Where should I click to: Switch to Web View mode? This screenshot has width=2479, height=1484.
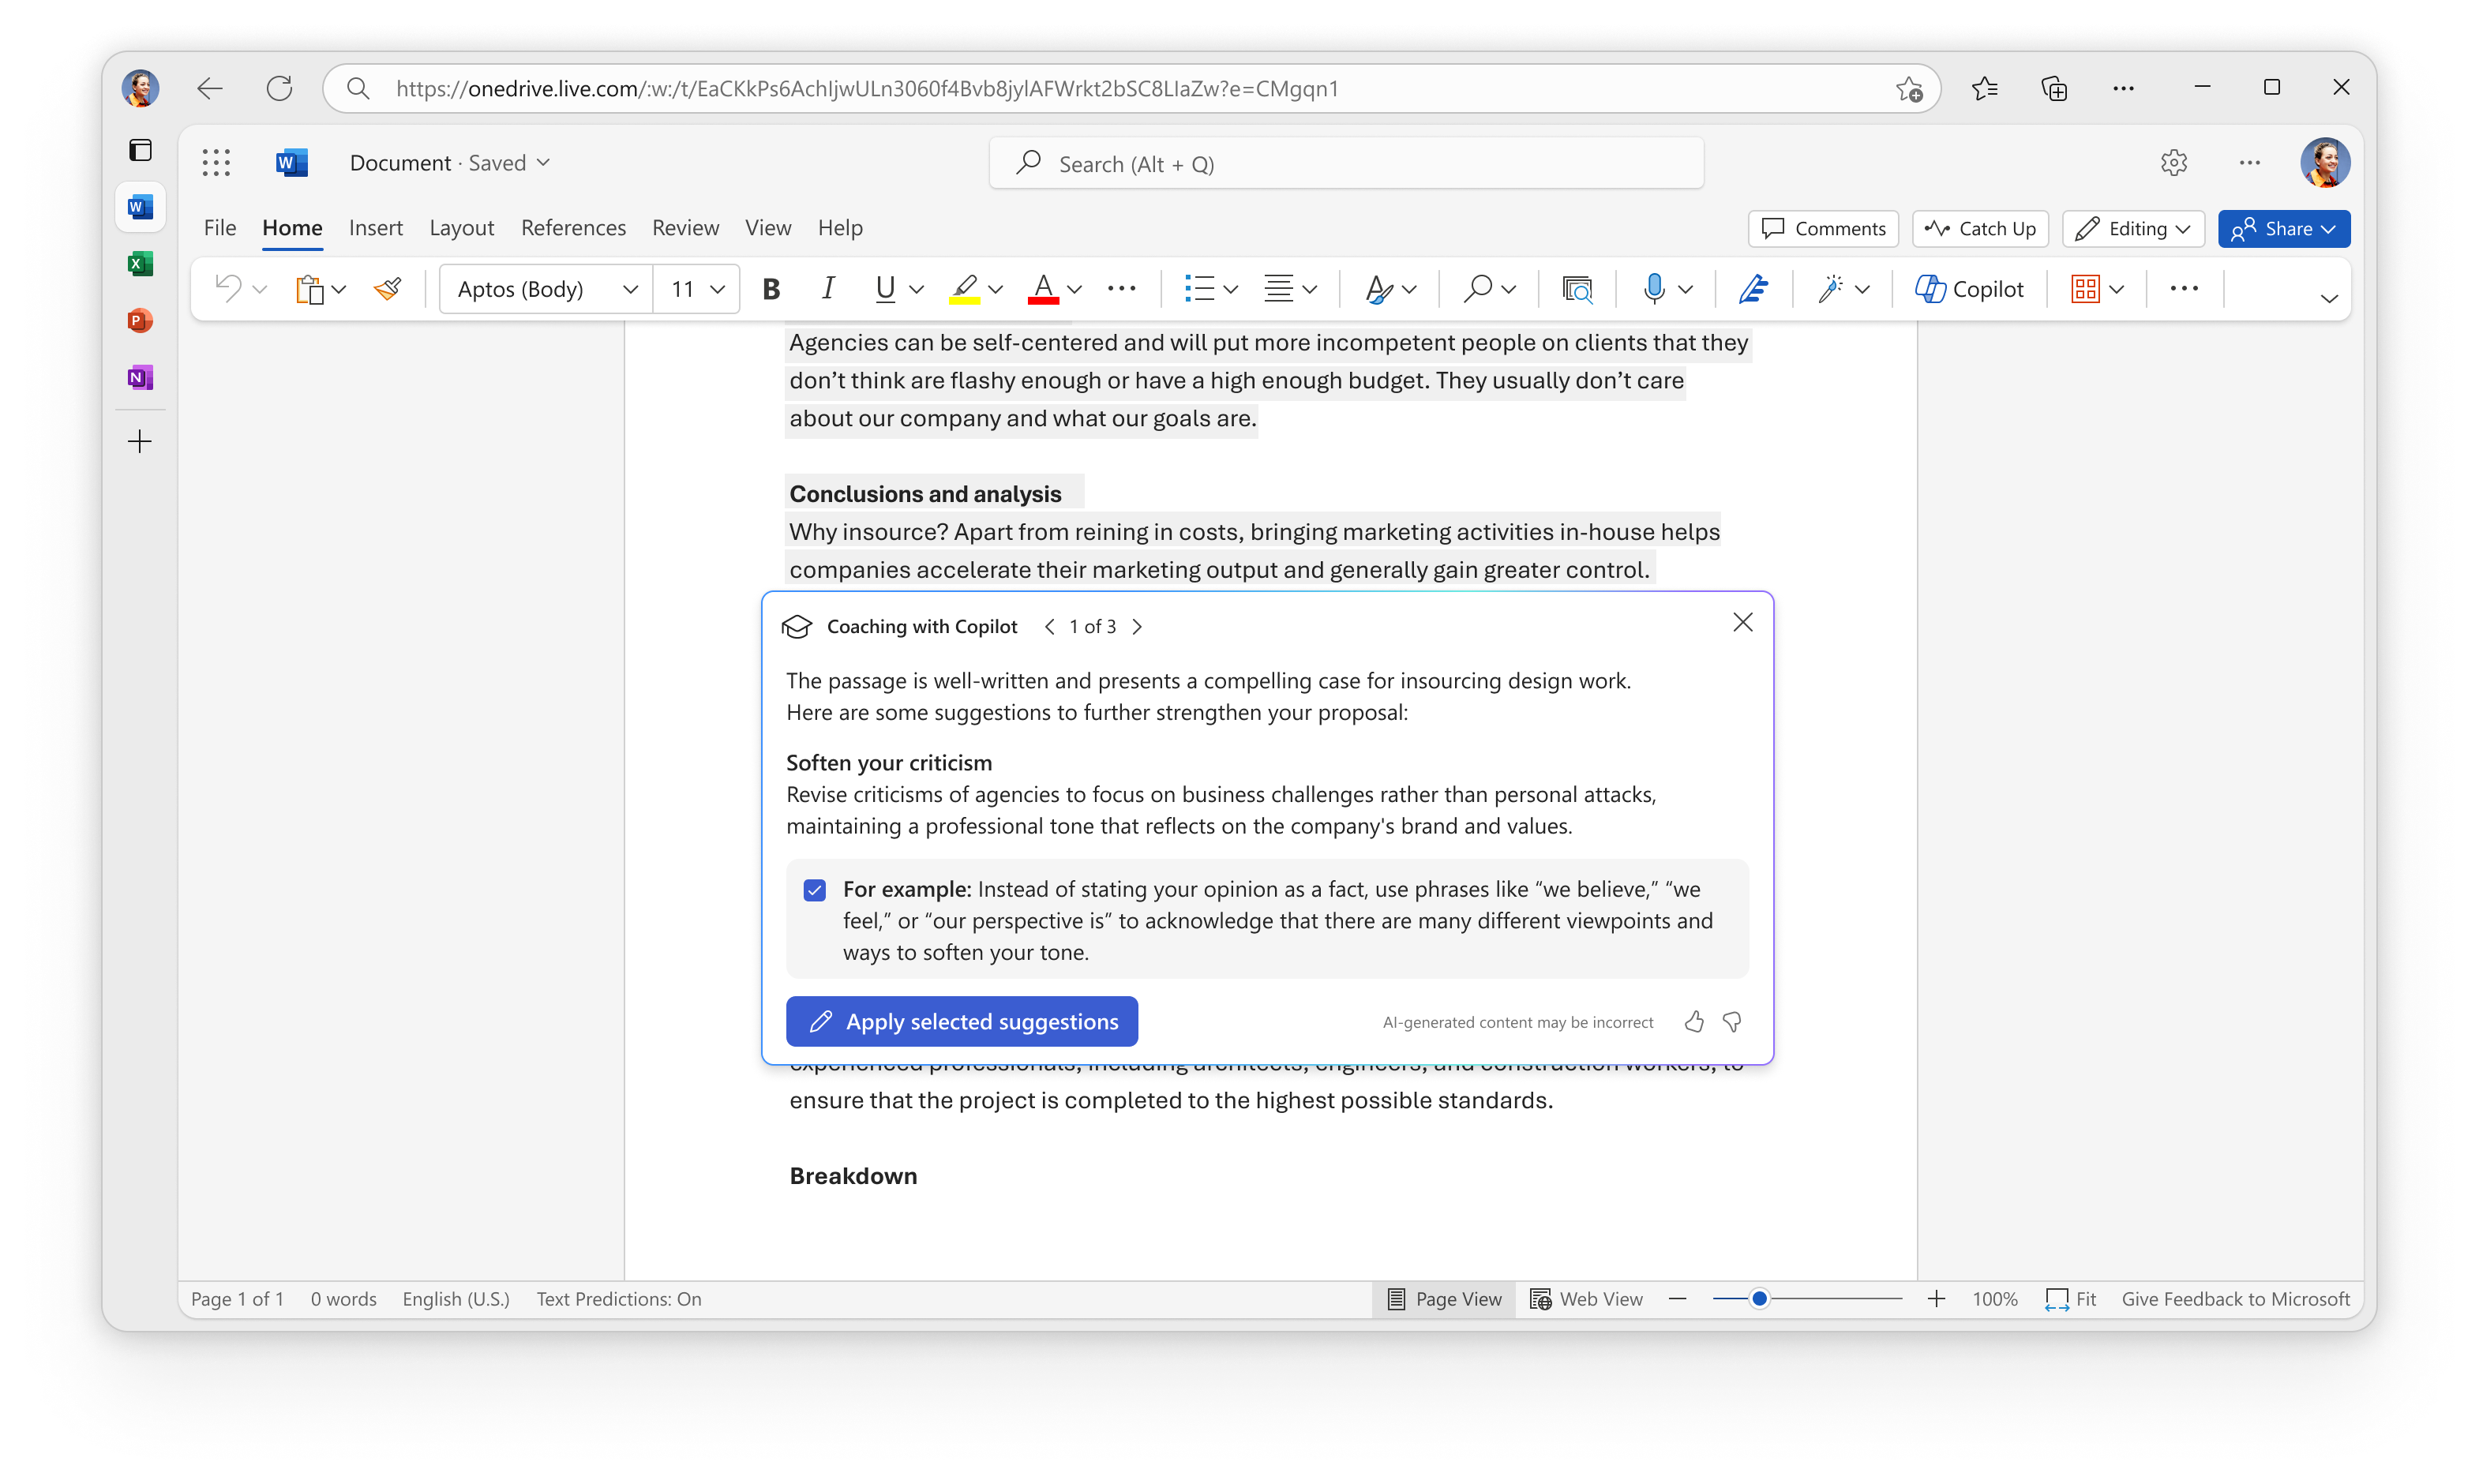click(1586, 1299)
